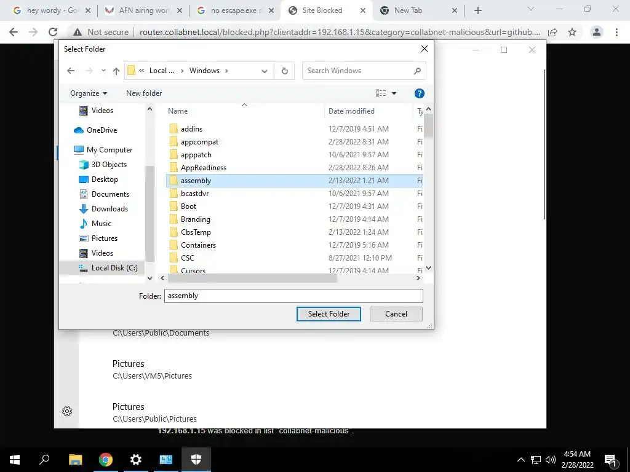Open Windows Security shield on taskbar

click(196, 460)
